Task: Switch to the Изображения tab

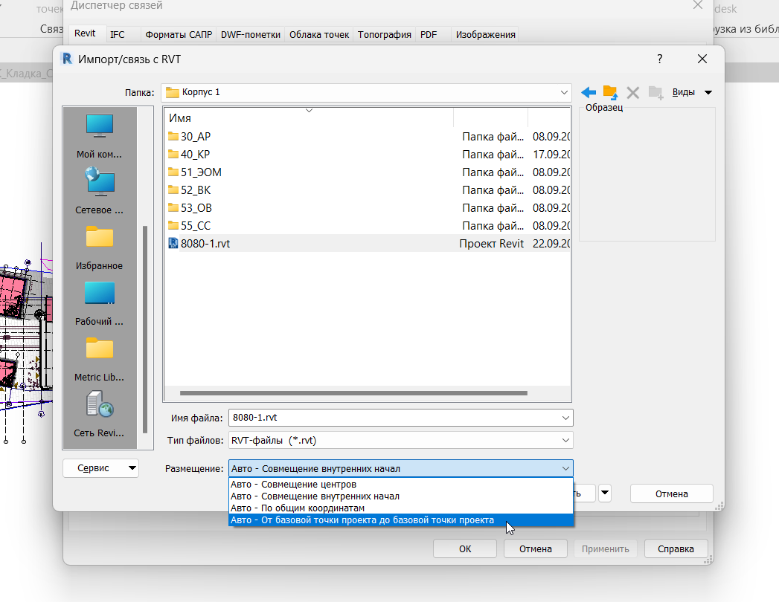Action: [485, 35]
